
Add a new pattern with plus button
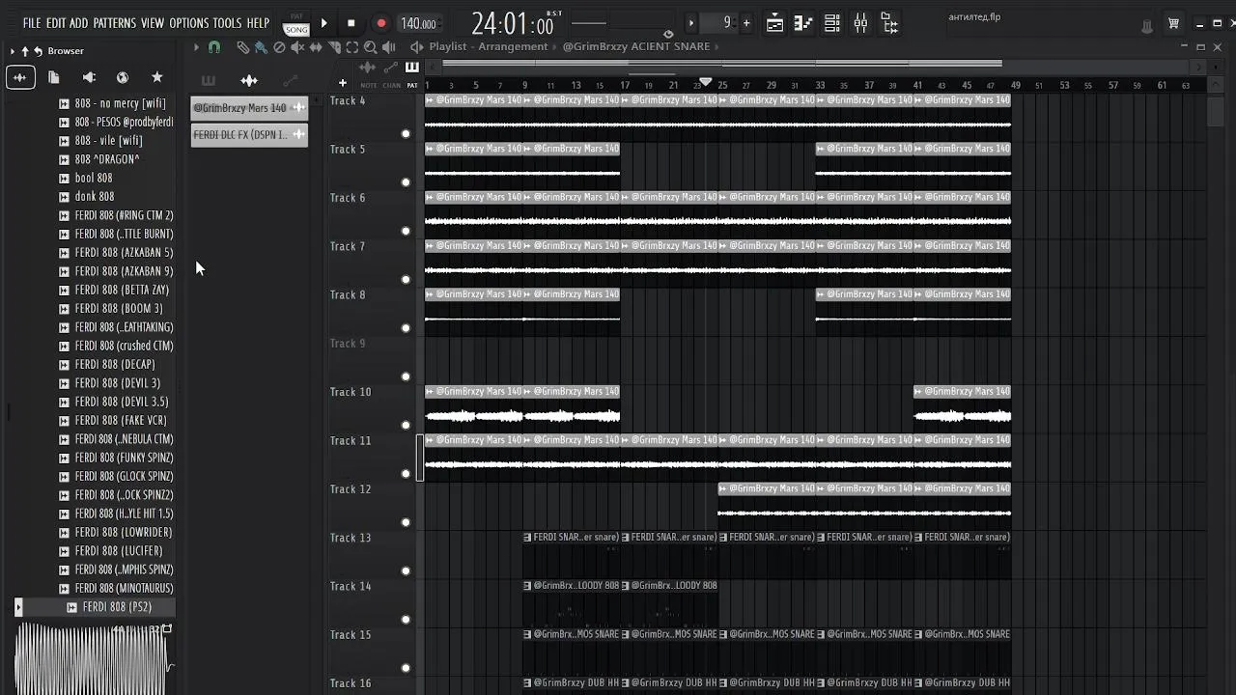[746, 22]
